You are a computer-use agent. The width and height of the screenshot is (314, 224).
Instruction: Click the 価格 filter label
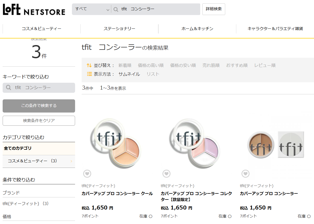7,217
